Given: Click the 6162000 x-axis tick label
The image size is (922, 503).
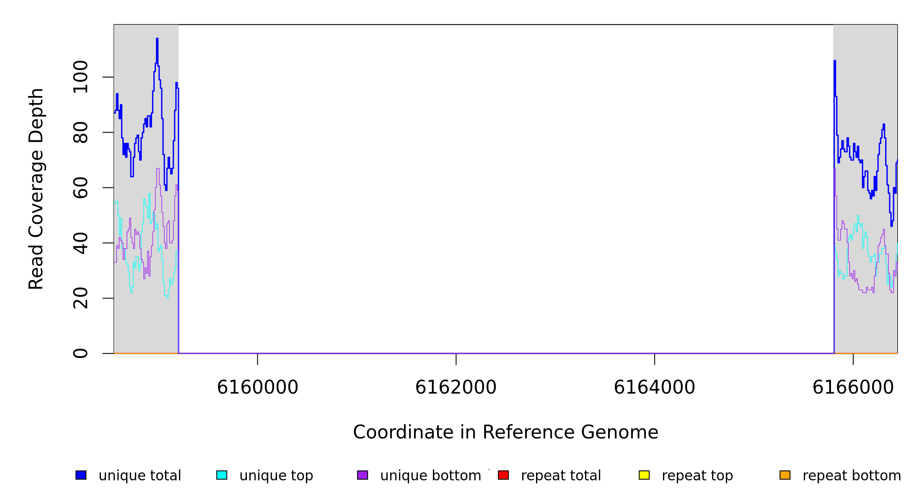Looking at the screenshot, I should click(456, 387).
